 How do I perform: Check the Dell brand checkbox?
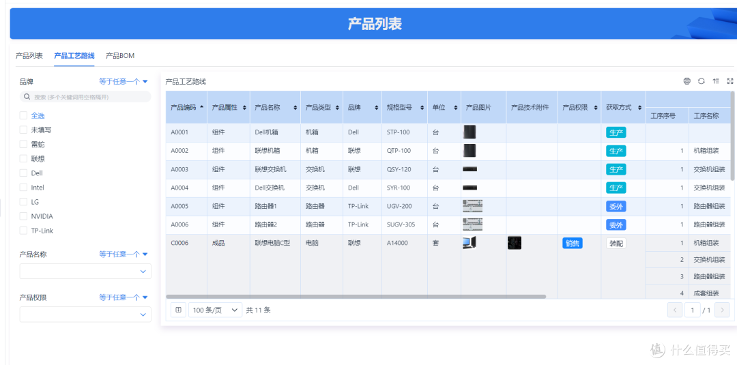23,173
